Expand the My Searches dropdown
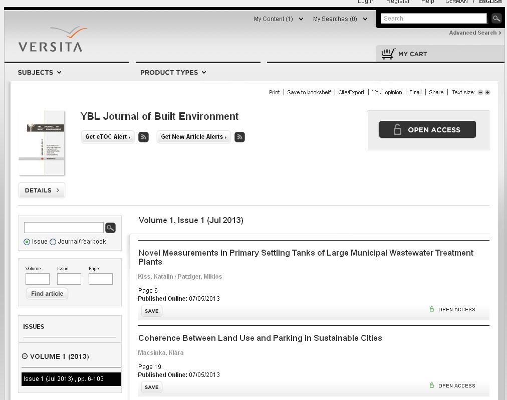Image resolution: width=507 pixels, height=400 pixels. pos(340,19)
